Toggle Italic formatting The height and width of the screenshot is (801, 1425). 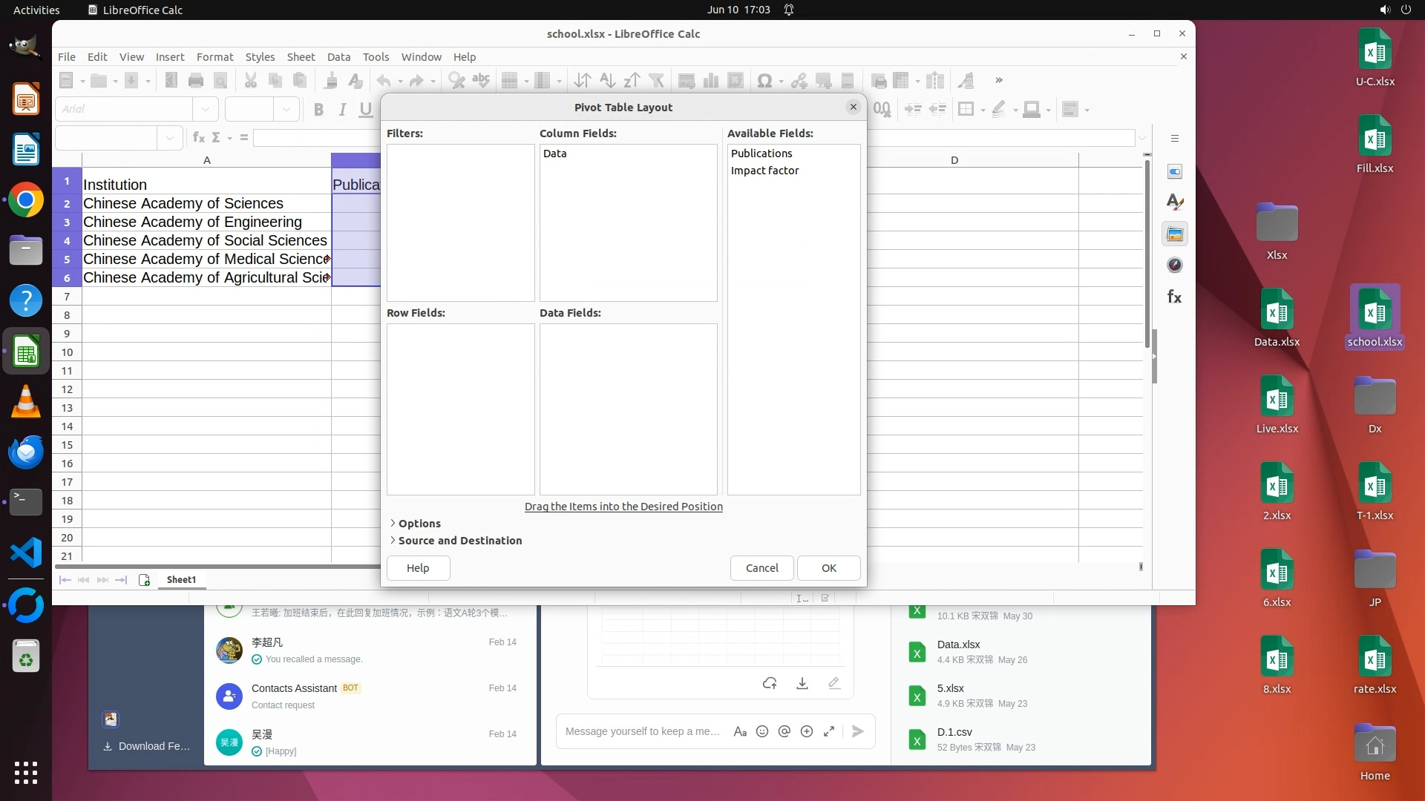[x=342, y=110]
